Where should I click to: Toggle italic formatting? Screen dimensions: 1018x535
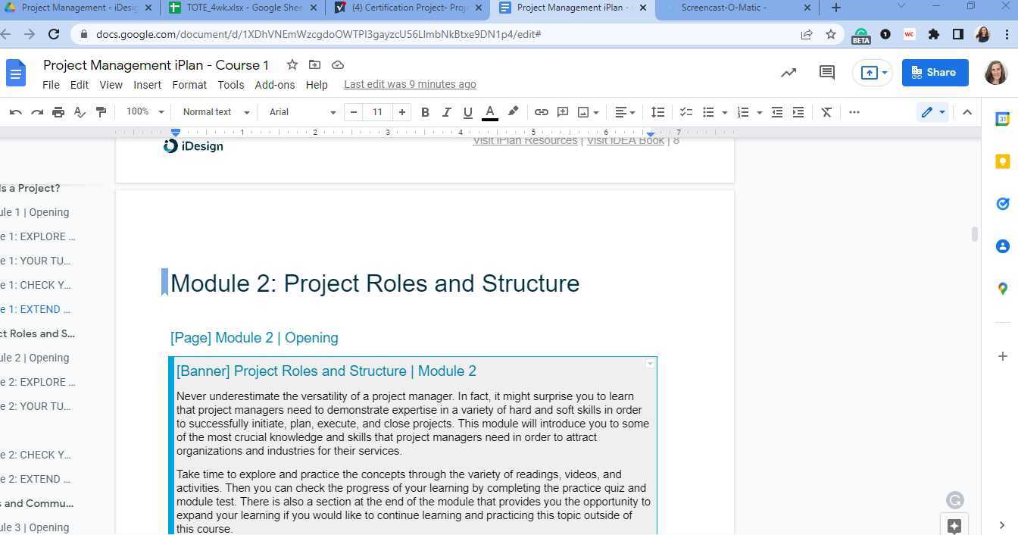tap(446, 111)
